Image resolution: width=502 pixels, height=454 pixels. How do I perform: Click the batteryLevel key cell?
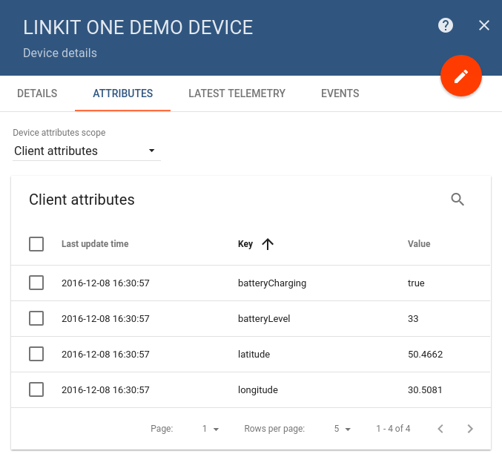pos(264,319)
